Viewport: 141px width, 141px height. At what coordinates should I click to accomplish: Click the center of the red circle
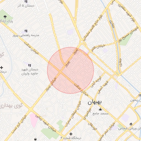coord(70,70)
